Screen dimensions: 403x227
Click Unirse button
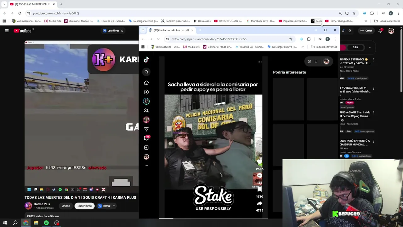tap(66, 206)
